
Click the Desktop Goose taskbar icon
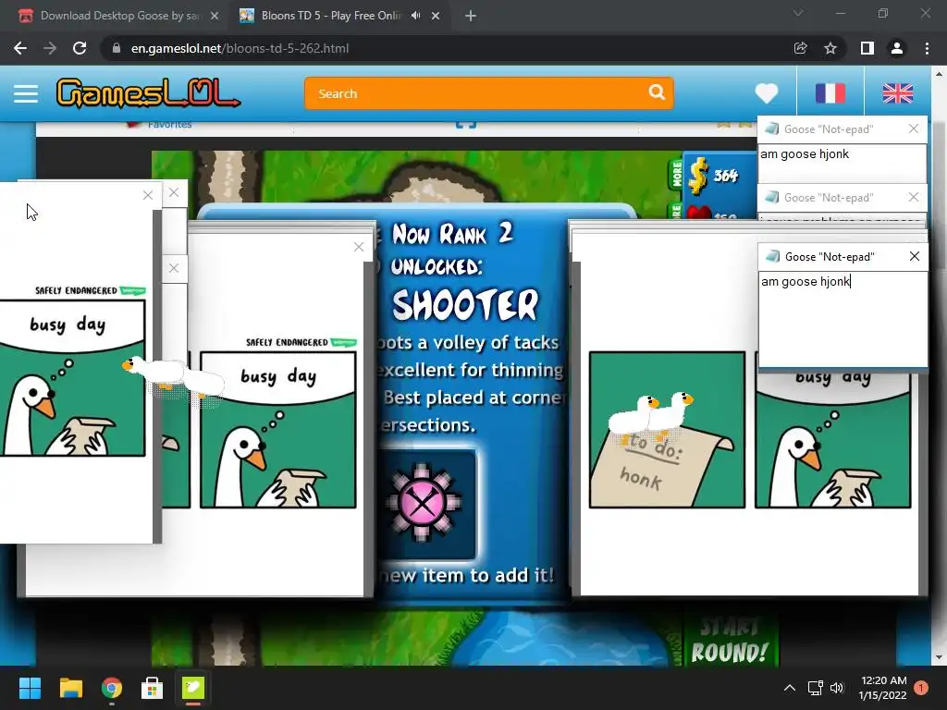(193, 688)
